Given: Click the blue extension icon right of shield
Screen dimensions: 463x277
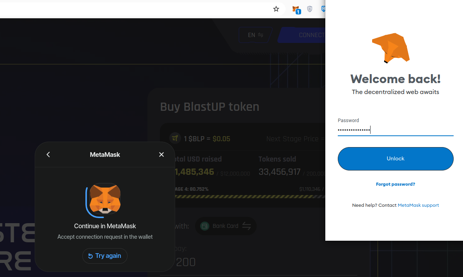Looking at the screenshot, I should point(324,9).
